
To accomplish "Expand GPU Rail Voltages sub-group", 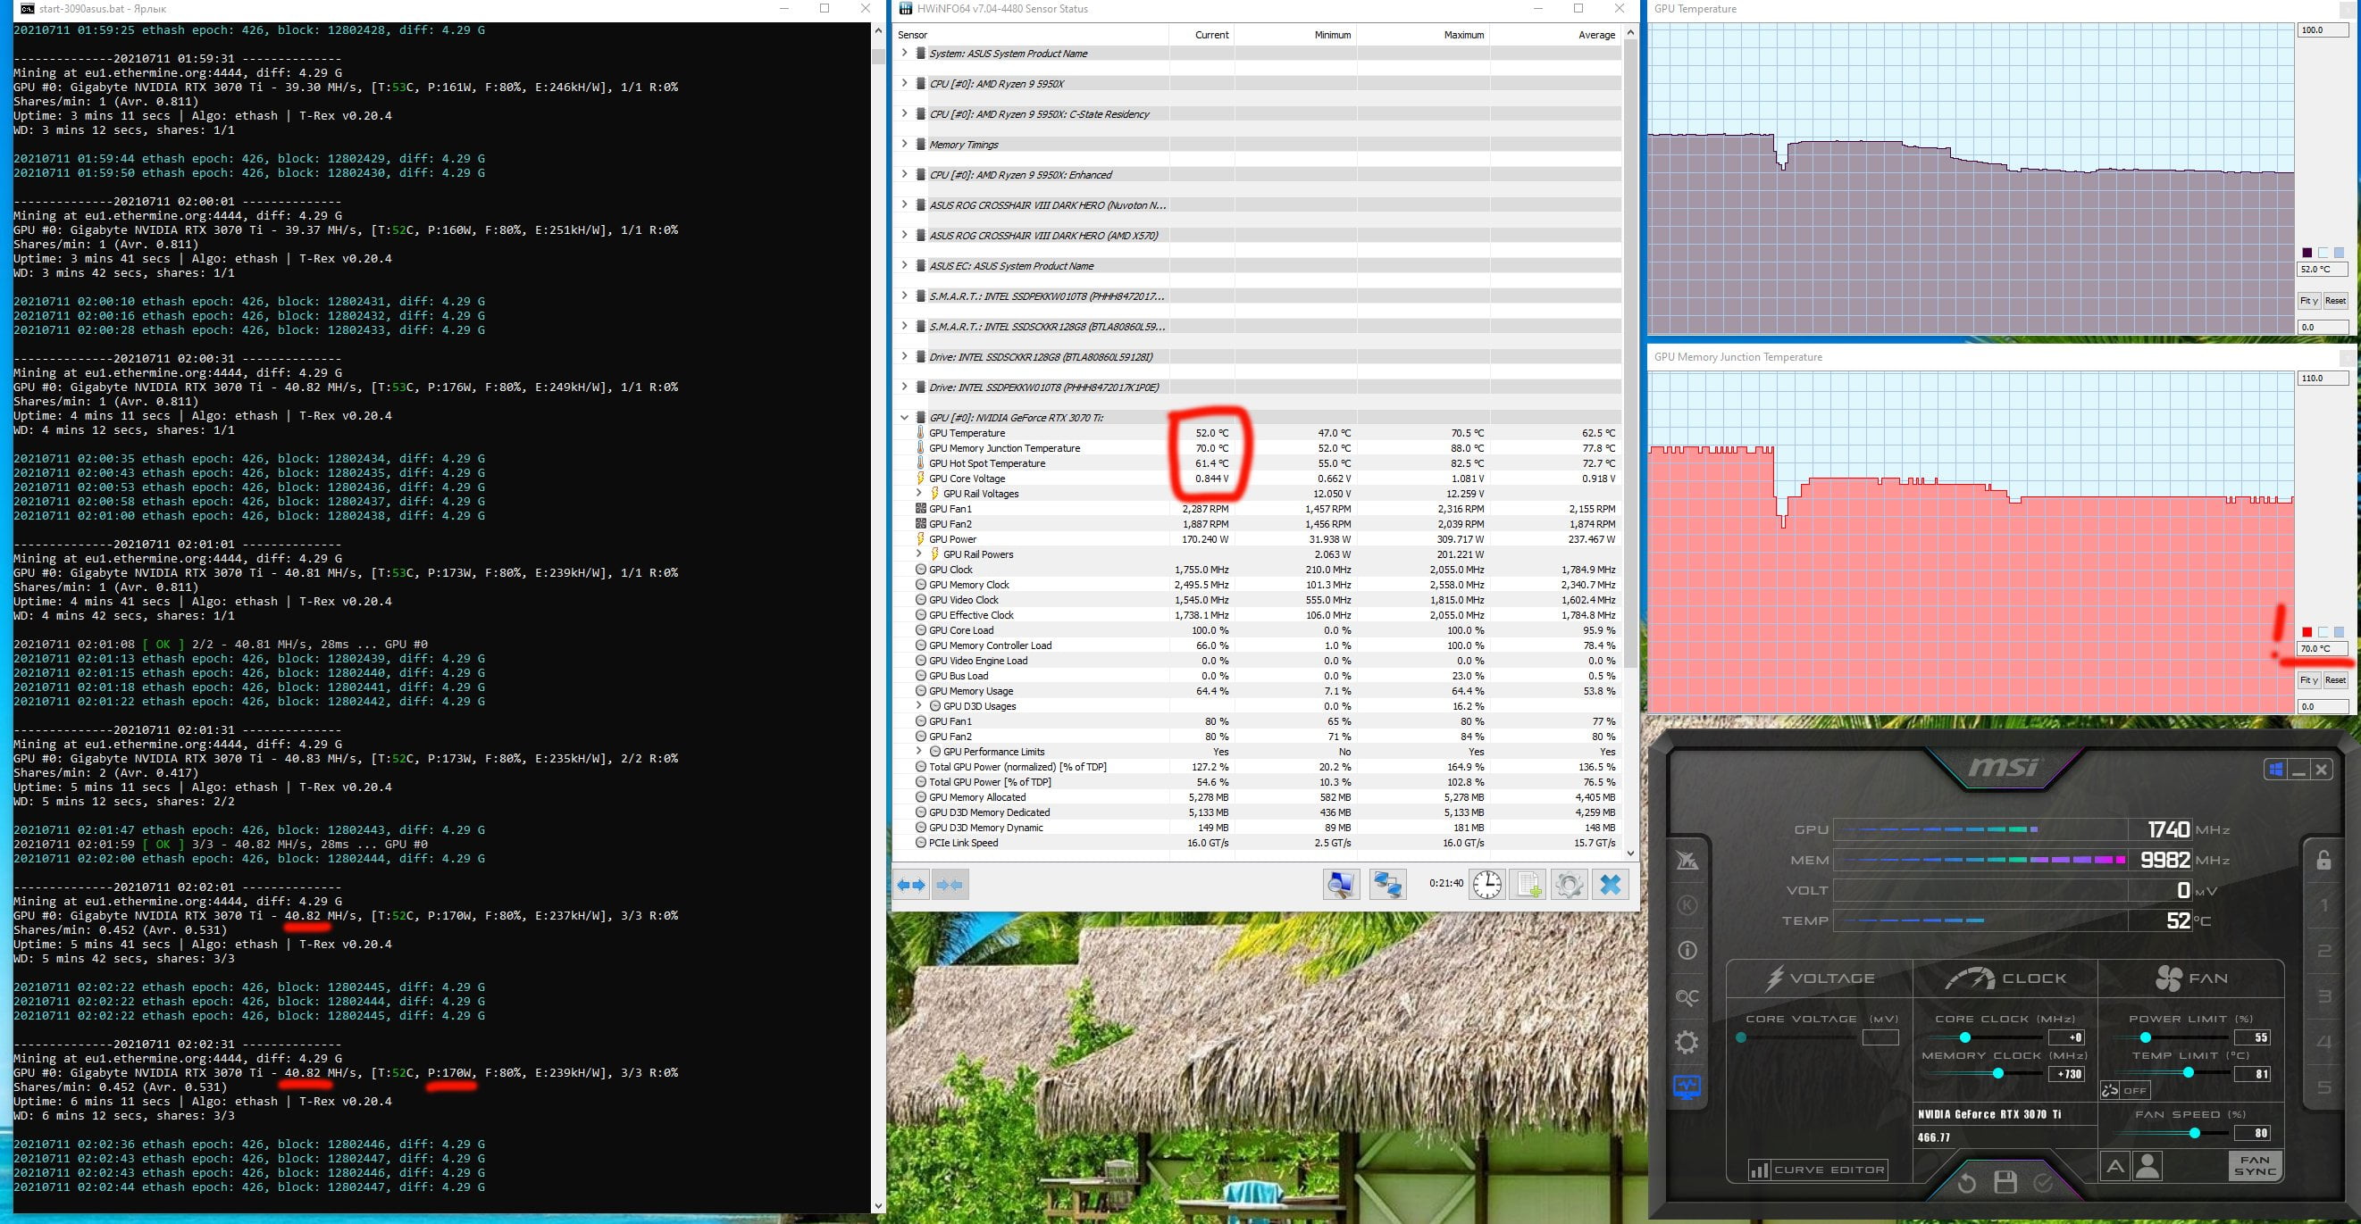I will click(919, 493).
